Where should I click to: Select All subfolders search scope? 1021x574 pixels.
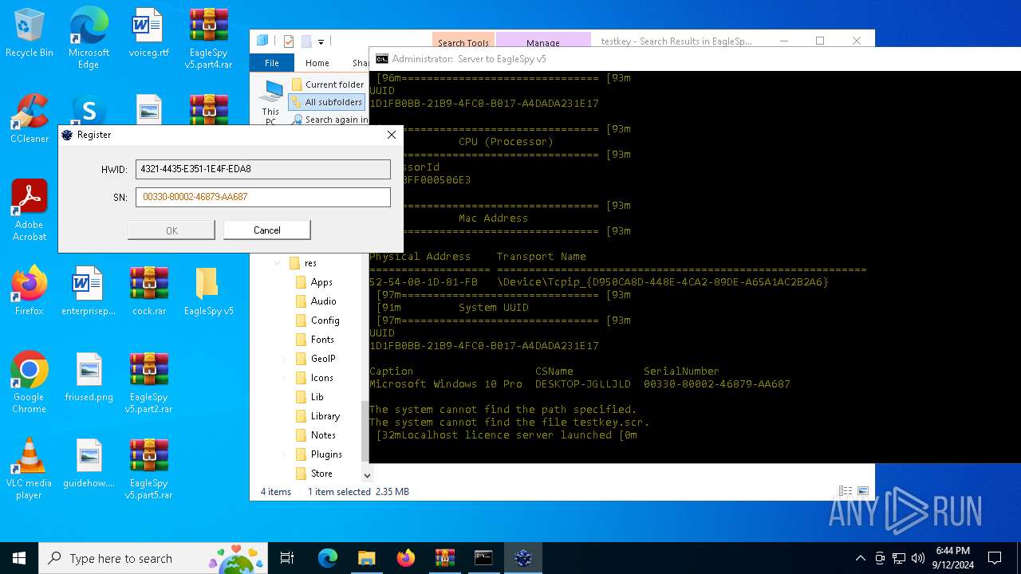click(x=327, y=102)
